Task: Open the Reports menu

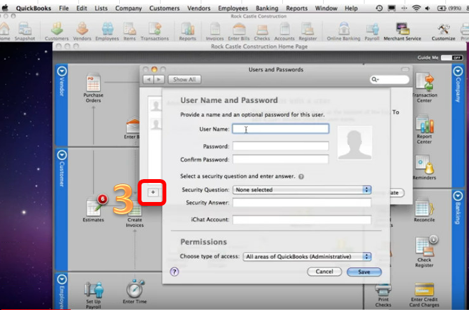Action: [297, 8]
